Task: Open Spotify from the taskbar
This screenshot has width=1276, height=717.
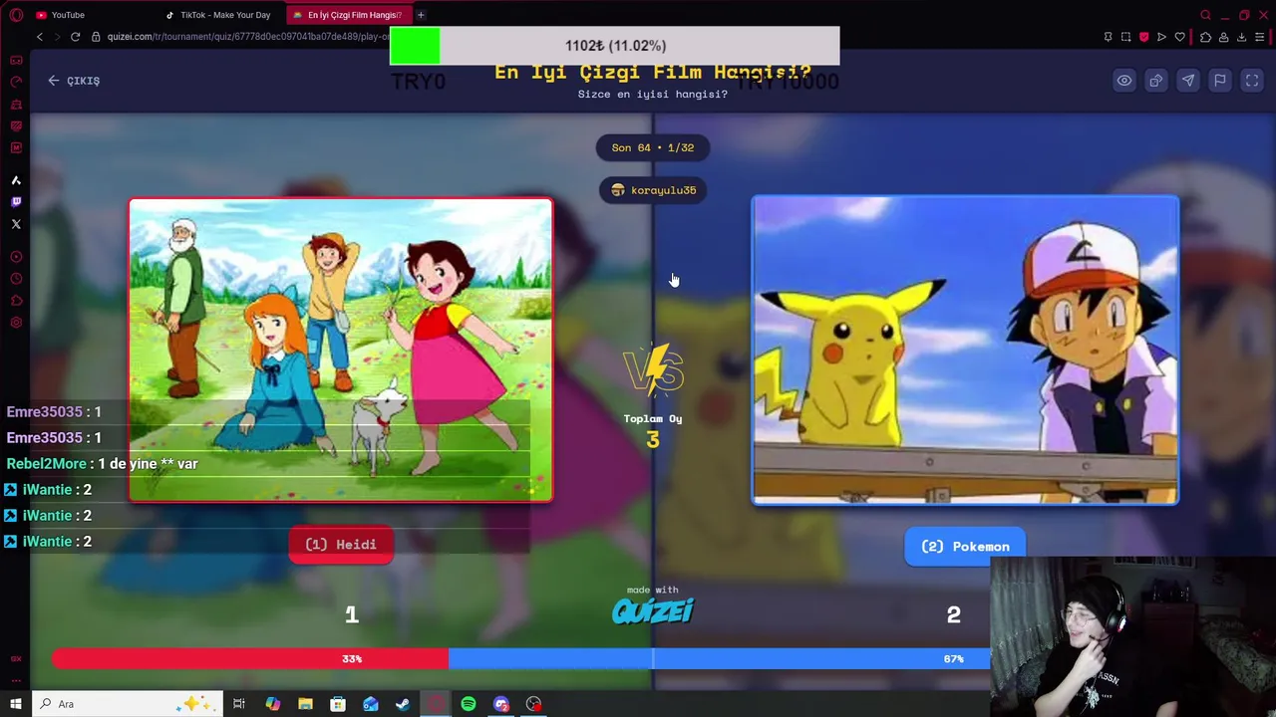Action: [x=469, y=704]
